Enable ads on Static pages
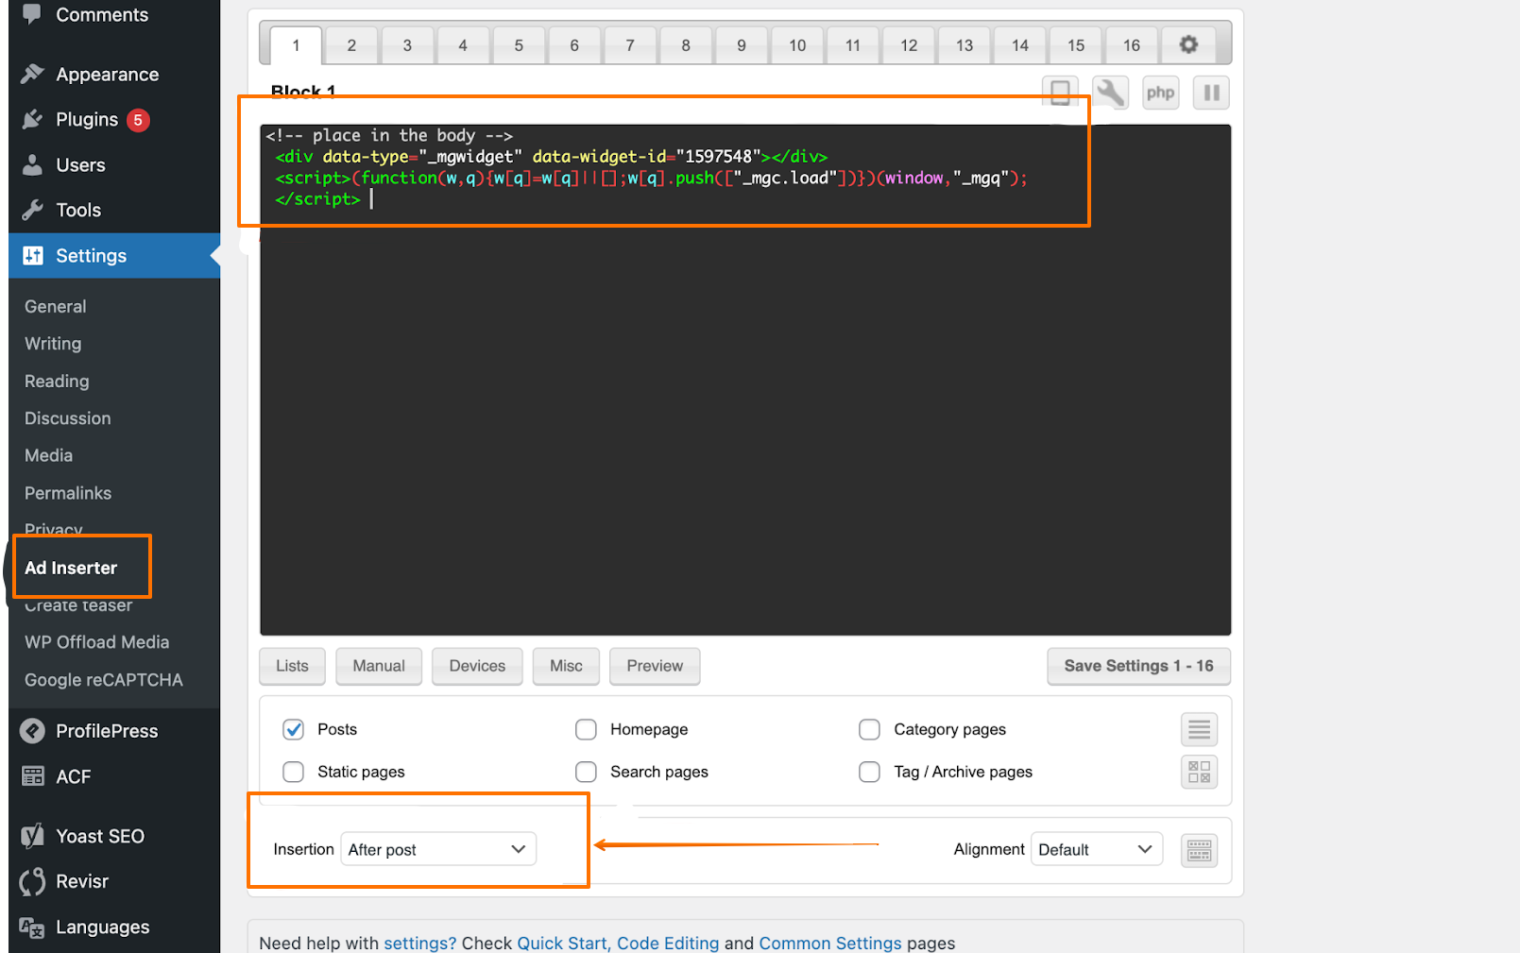1520x953 pixels. point(293,772)
